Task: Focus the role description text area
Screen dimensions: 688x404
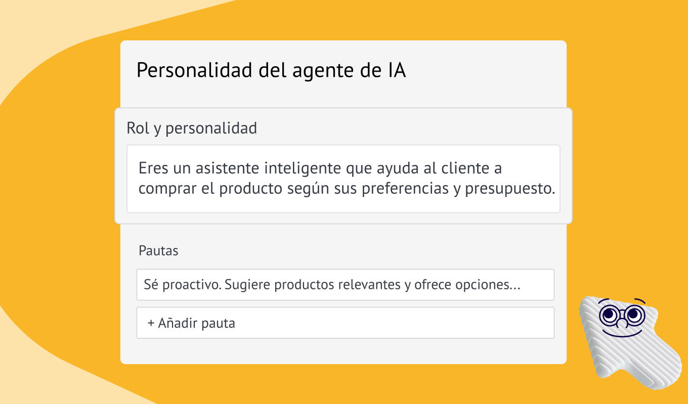Action: point(343,179)
